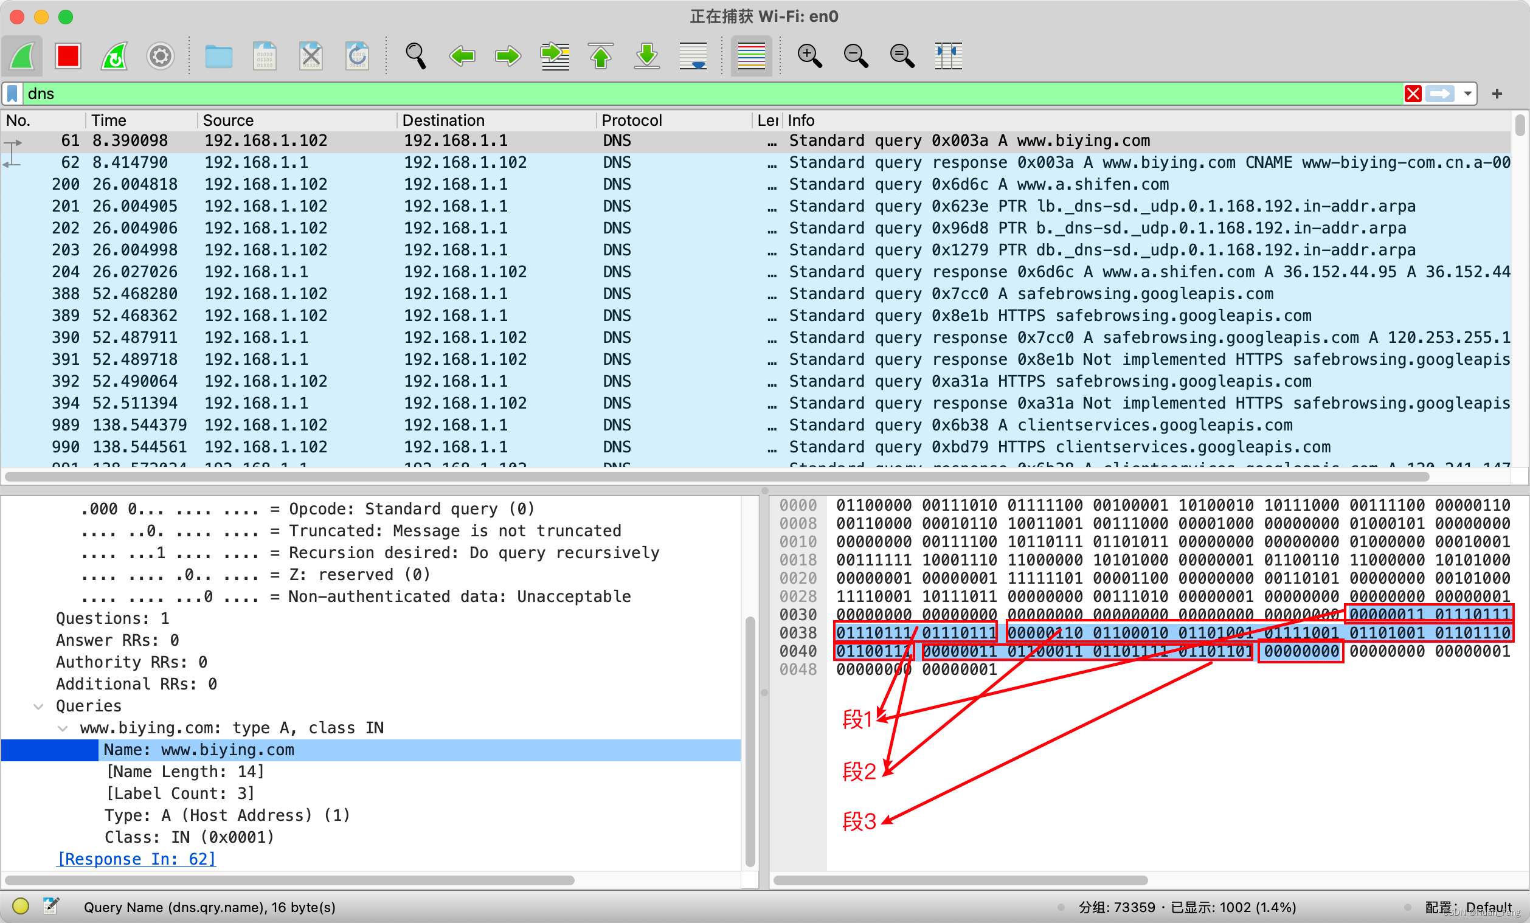Collapse www.biying.com query entry
This screenshot has height=923, width=1530.
click(63, 728)
